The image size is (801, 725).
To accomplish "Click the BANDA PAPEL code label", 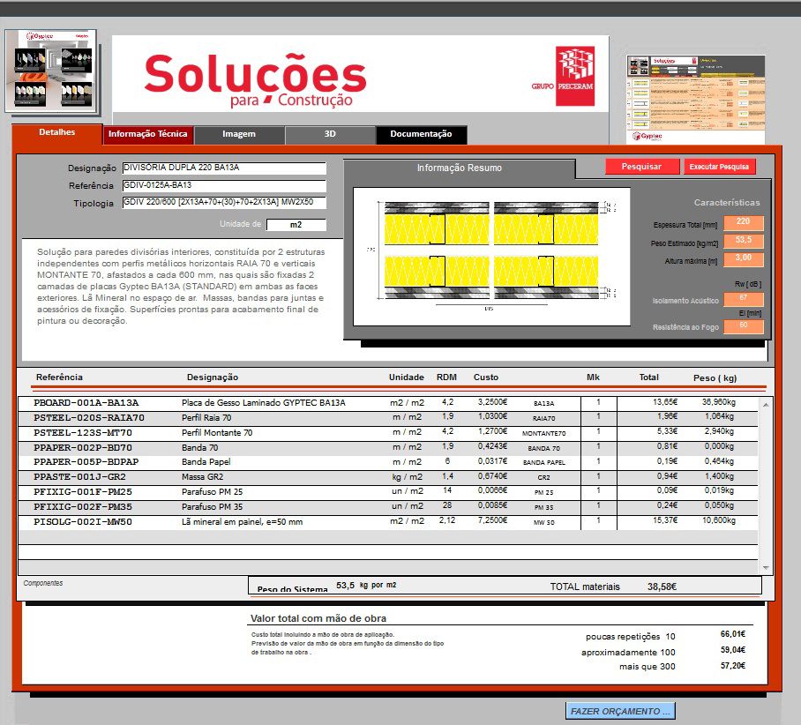I will pos(544,463).
